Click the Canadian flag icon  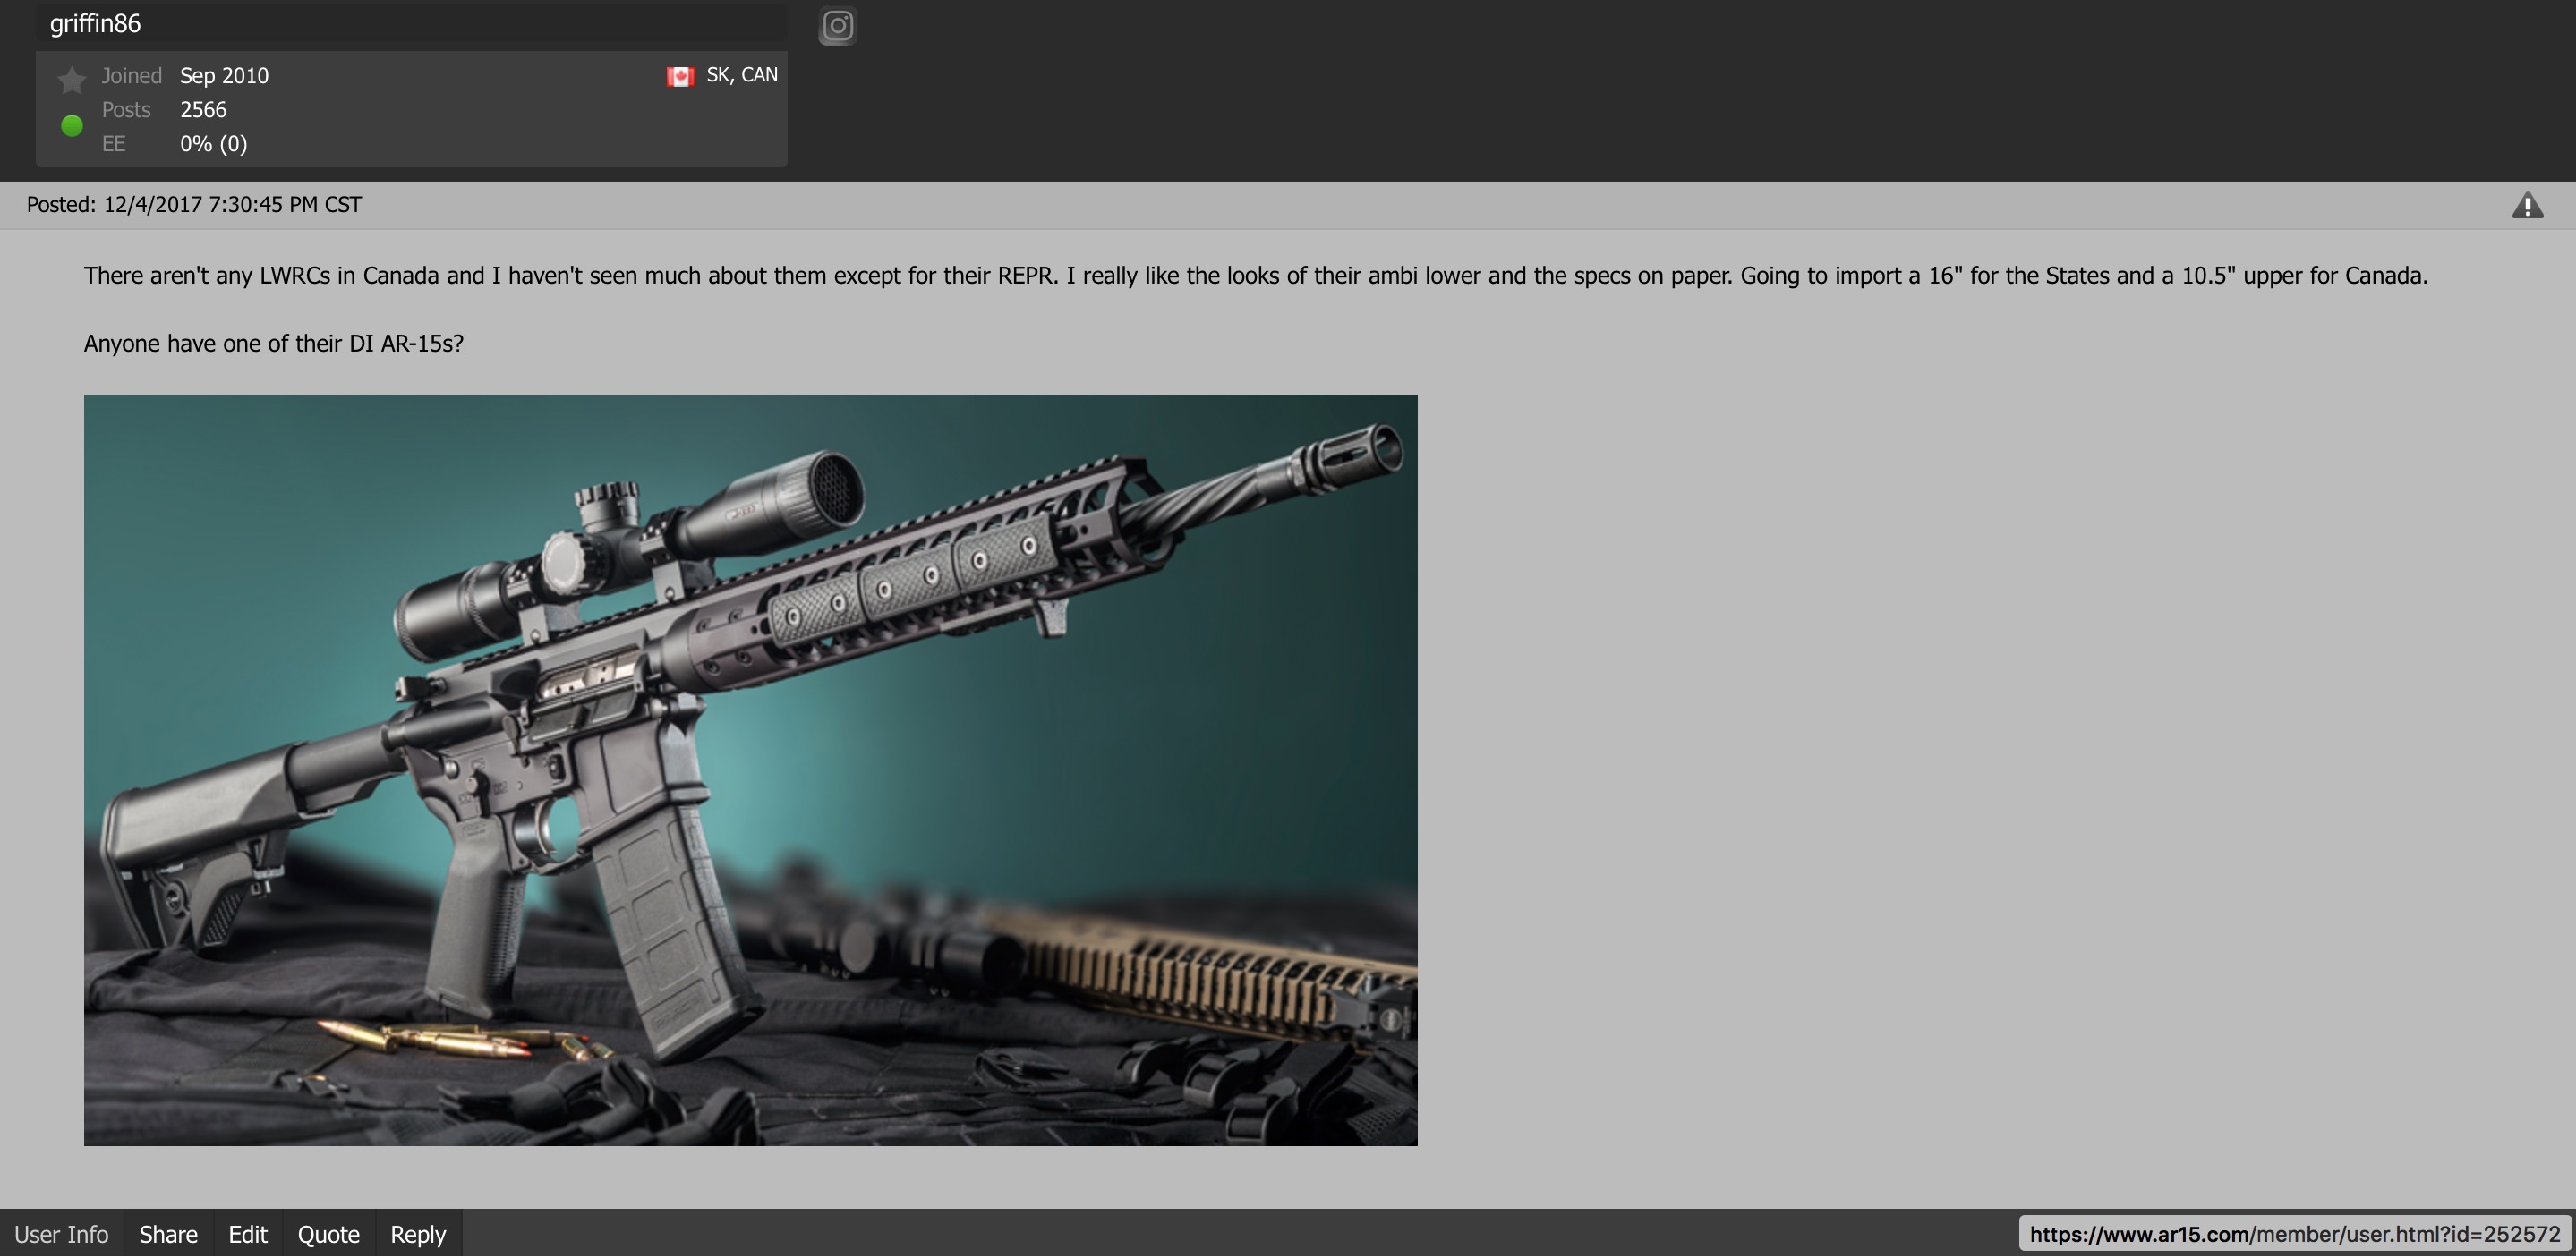[680, 76]
